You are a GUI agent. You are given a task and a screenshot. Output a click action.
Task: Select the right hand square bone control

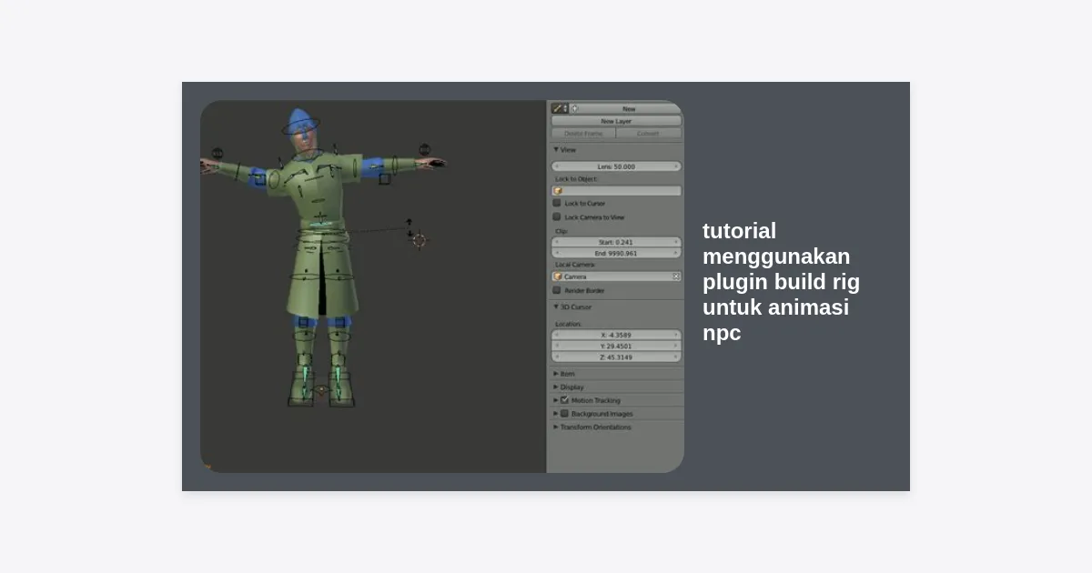coord(384,179)
